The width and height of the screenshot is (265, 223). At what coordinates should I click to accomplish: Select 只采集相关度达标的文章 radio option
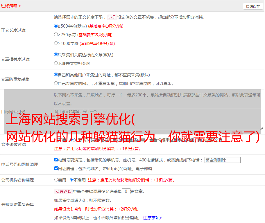click(56, 55)
